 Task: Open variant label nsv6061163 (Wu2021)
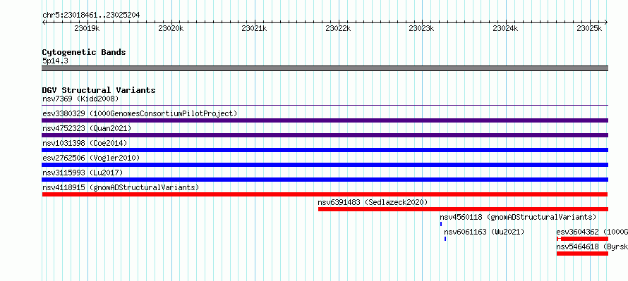[484, 232]
